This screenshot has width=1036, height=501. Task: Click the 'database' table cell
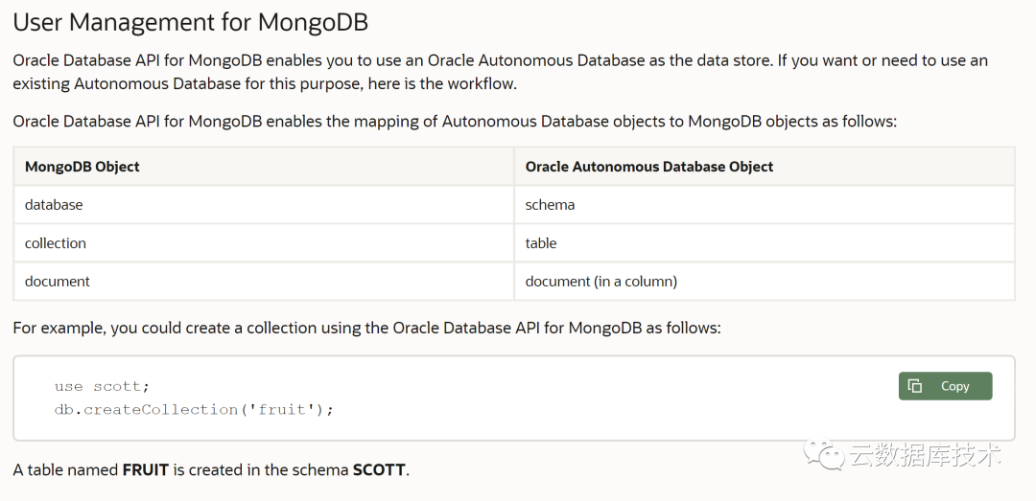[54, 205]
